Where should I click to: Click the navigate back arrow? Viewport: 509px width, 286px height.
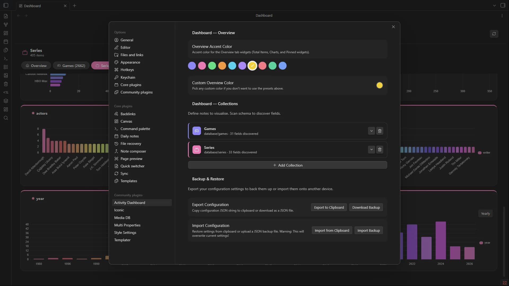point(19,16)
